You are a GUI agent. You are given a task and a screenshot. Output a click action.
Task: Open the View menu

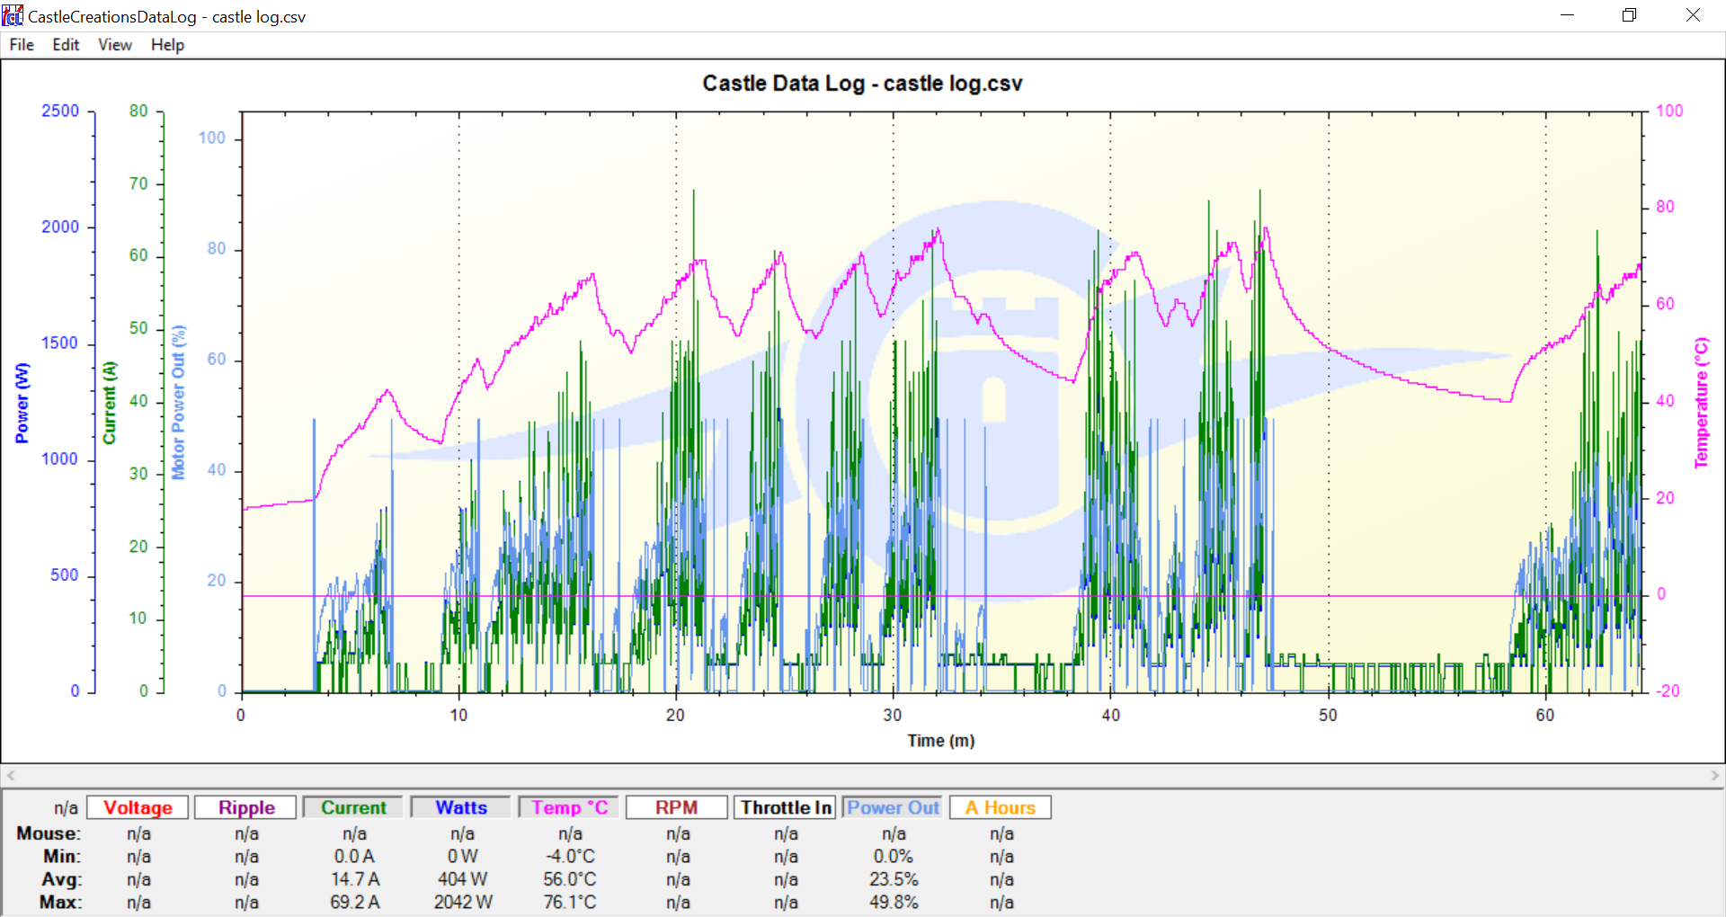(114, 45)
